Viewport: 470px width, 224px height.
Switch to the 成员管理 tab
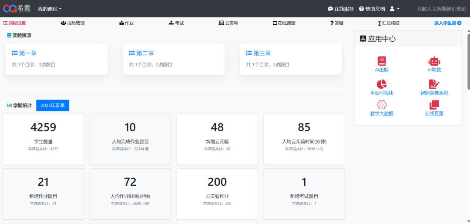[x=73, y=23]
